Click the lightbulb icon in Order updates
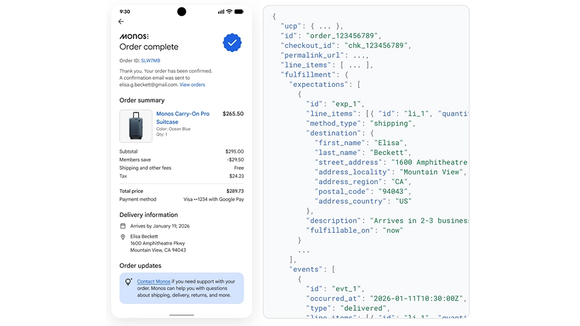Screen dimensions: 580x326 click(x=128, y=282)
